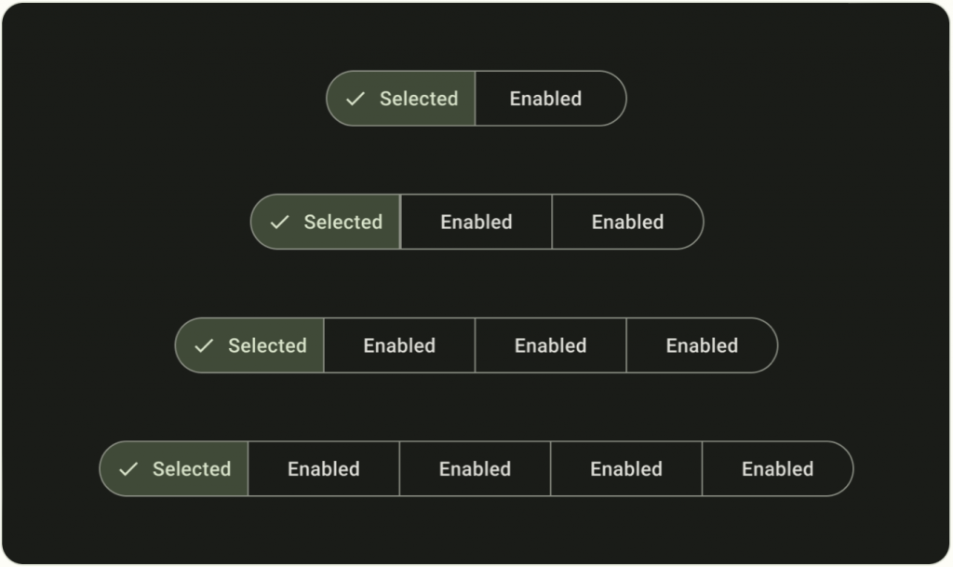Activate the second Enabled segment in the five-segment group
Viewport: 953px width, 567px height.
(475, 469)
